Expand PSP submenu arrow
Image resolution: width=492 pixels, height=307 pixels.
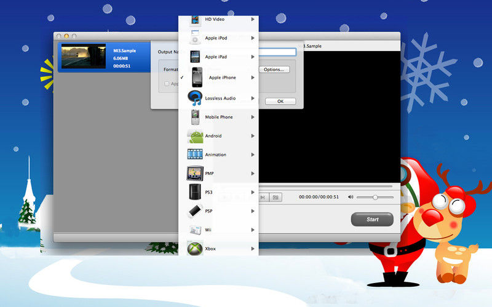tap(253, 211)
